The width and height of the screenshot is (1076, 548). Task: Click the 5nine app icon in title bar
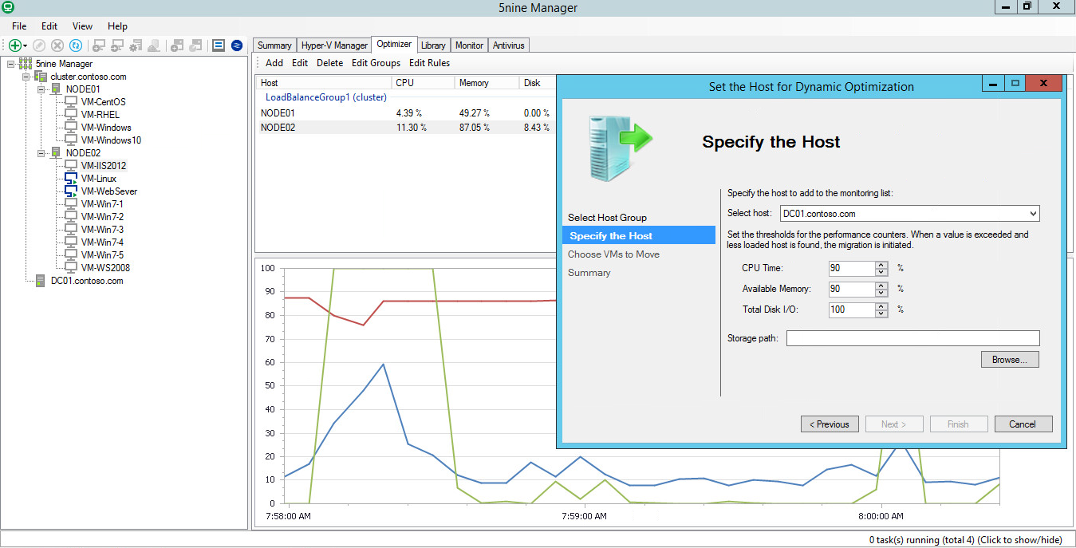[8, 7]
